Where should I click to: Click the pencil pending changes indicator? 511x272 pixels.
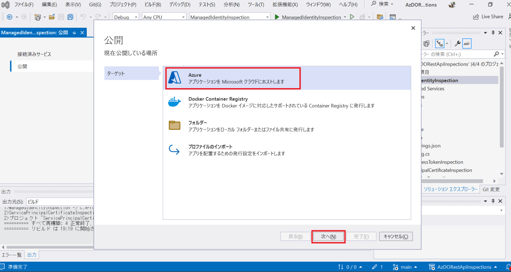pyautogui.click(x=377, y=267)
